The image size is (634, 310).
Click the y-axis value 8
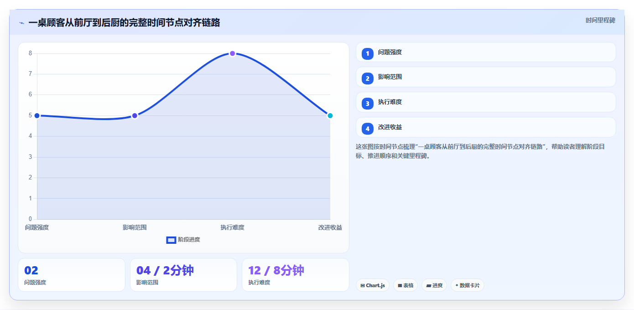tap(30, 53)
